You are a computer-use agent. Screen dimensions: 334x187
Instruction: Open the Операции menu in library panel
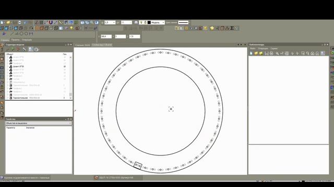263,48
